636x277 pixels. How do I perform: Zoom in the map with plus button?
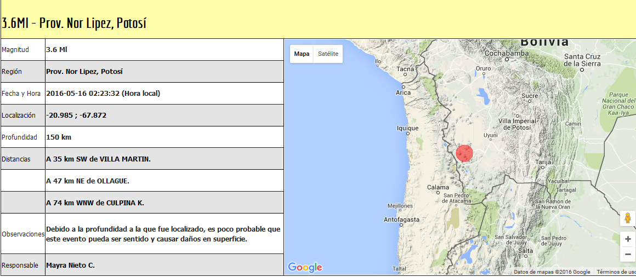pyautogui.click(x=628, y=239)
